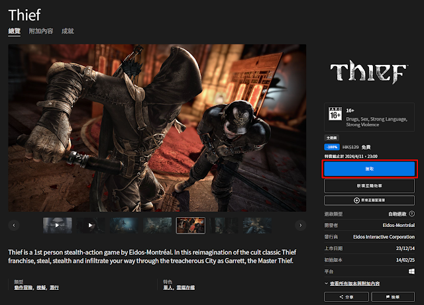Click the stylized Thief logo image
424x305 pixels.
point(370,71)
